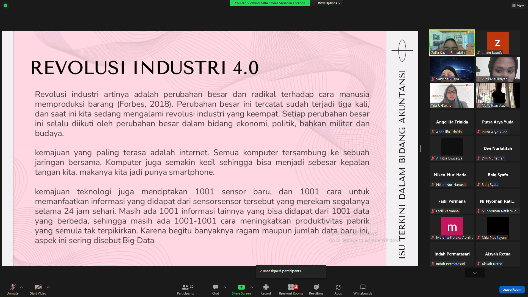Click the divider handle between slide and gallery
This screenshot has height=297, width=528.
click(x=420, y=148)
